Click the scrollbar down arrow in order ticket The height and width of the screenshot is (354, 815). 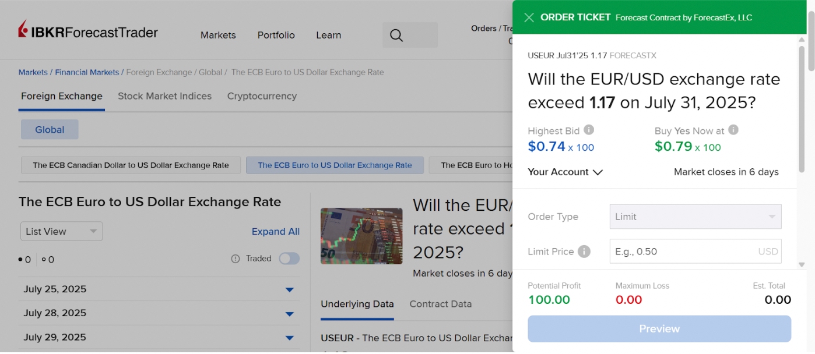[x=802, y=264]
